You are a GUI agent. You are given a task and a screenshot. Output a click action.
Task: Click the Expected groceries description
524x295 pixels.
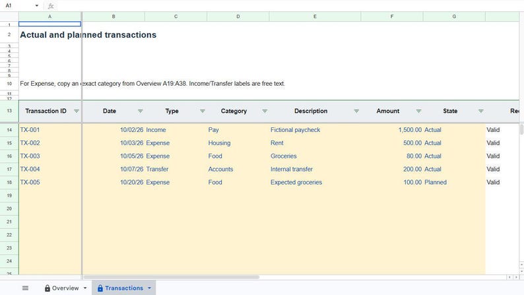(315, 182)
